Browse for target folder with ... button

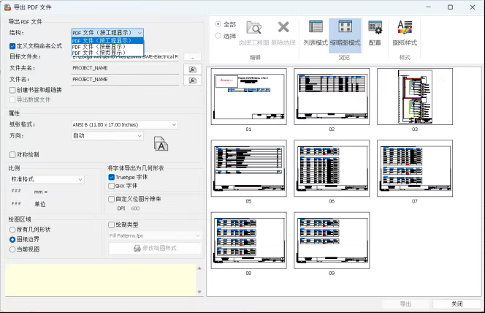(x=191, y=56)
